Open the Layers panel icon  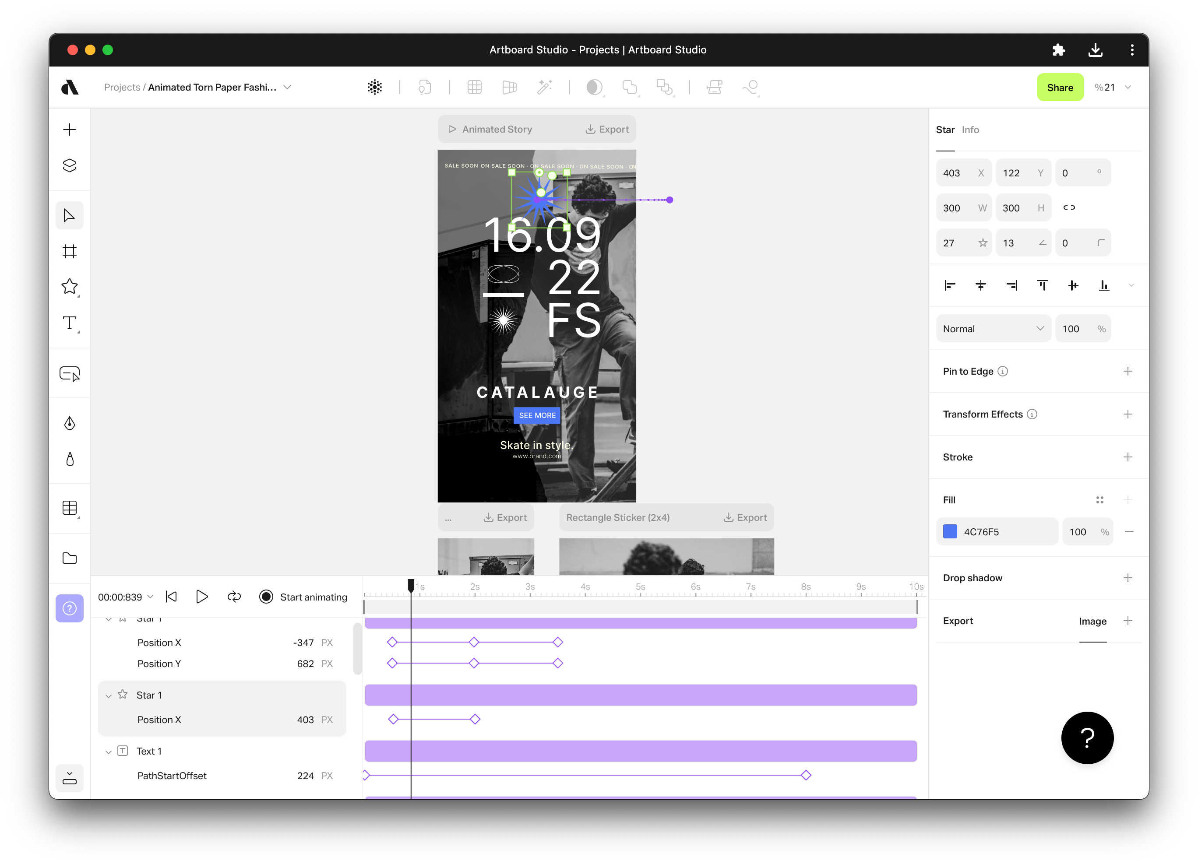[69, 165]
